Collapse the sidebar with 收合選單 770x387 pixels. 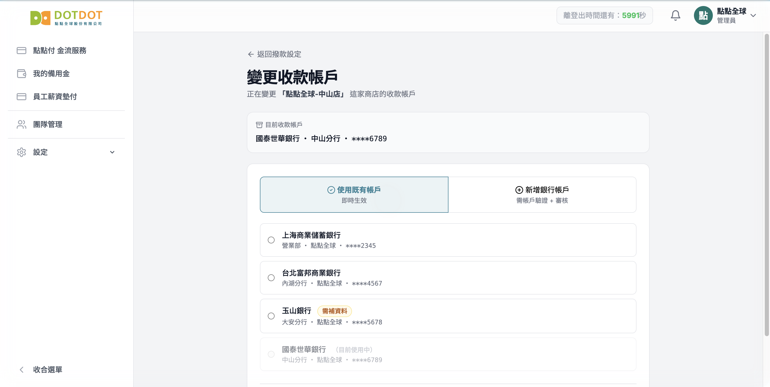[66, 369]
